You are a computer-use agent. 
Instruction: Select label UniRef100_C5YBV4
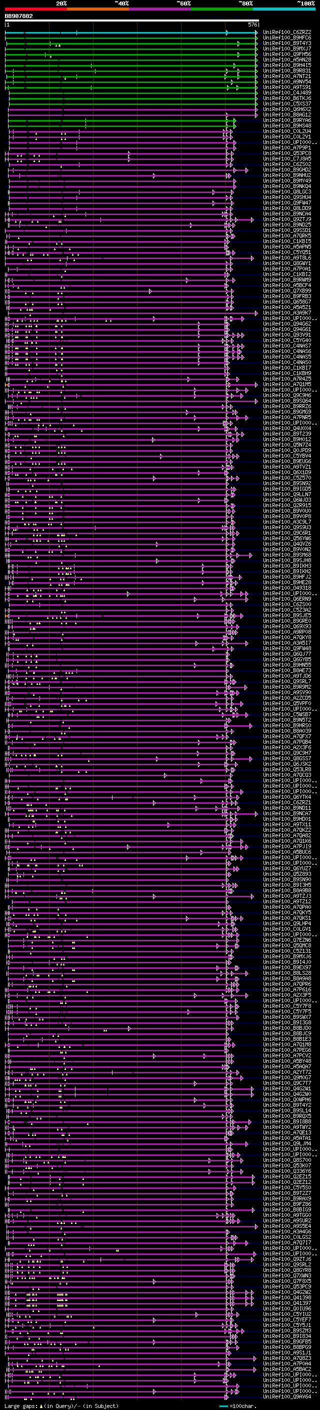coord(287,456)
